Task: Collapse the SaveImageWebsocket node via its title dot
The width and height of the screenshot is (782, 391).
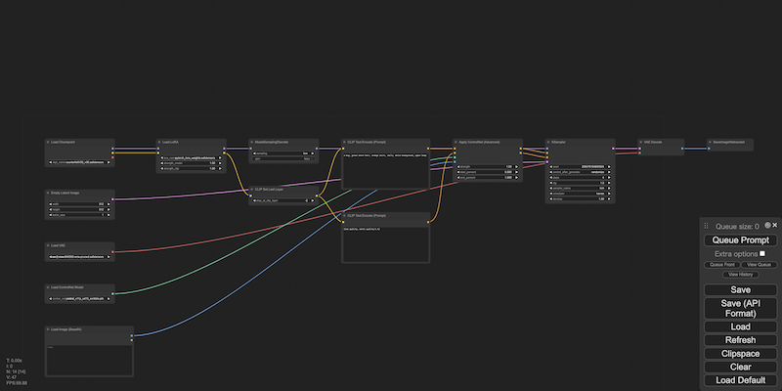Action: tap(711, 142)
